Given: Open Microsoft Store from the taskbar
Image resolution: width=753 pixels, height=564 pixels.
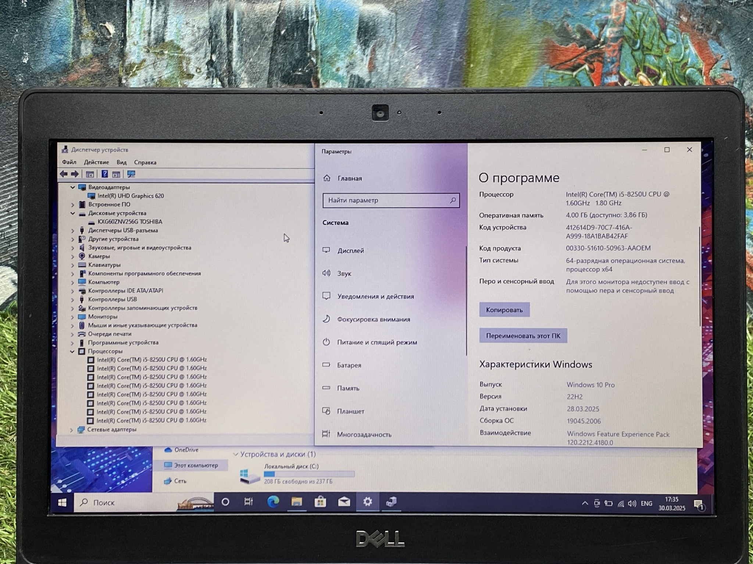Looking at the screenshot, I should 320,502.
